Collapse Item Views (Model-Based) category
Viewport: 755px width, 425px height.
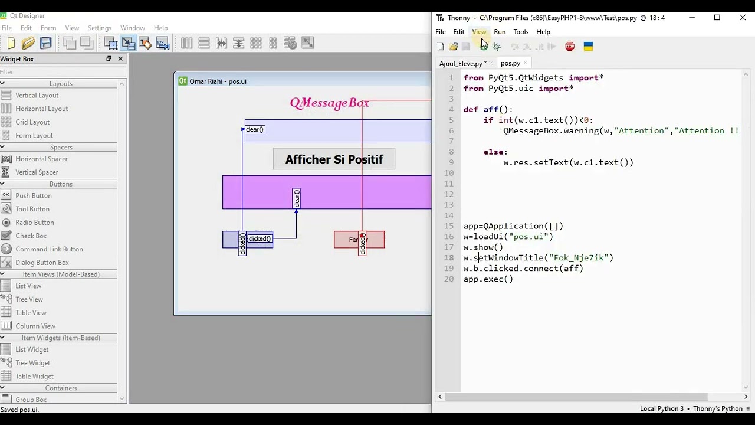click(x=3, y=274)
